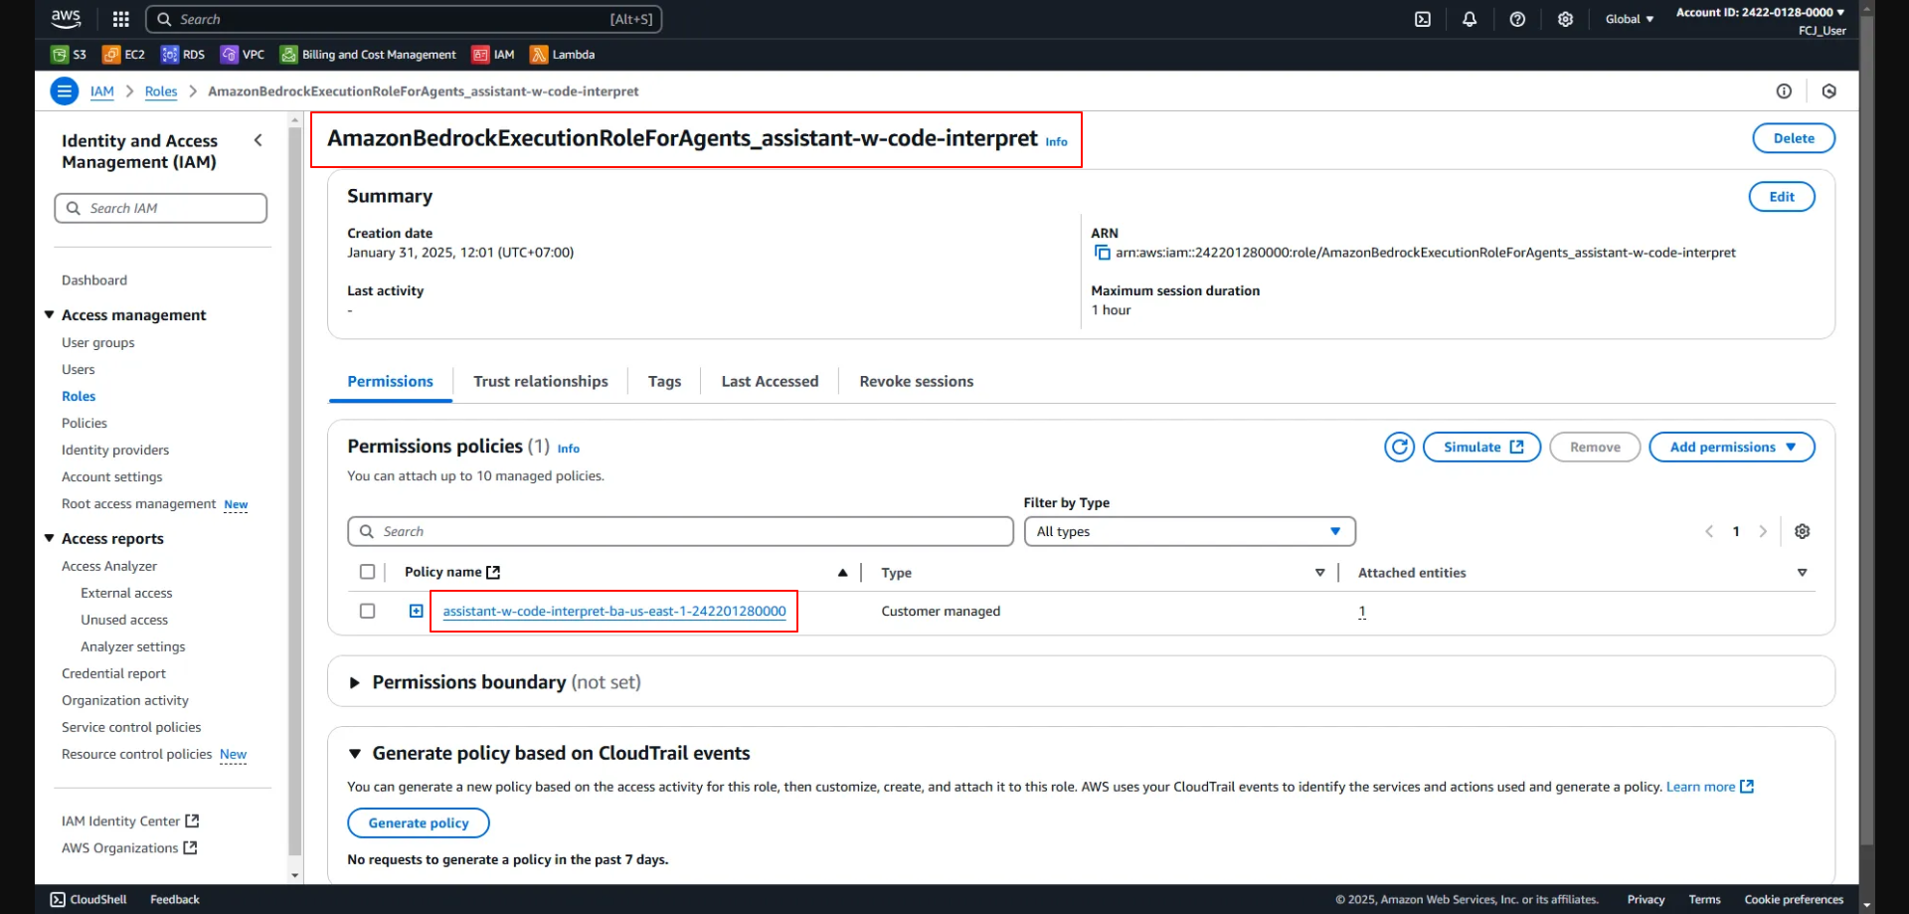Launch CloudShell from the top bar icon
This screenshot has height=914, width=1909.
coord(1423,19)
